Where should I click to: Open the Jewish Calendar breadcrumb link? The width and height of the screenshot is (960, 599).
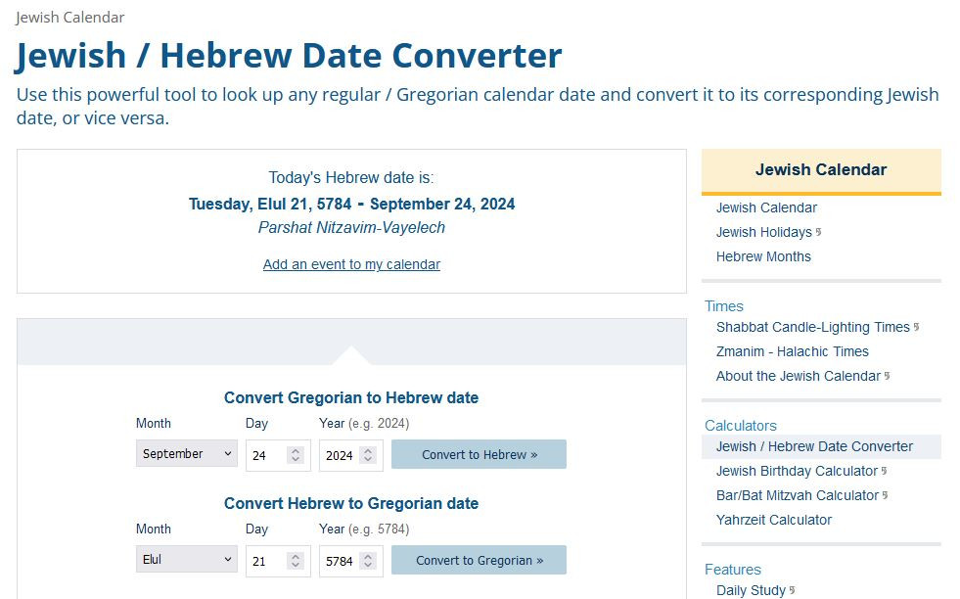tap(69, 18)
